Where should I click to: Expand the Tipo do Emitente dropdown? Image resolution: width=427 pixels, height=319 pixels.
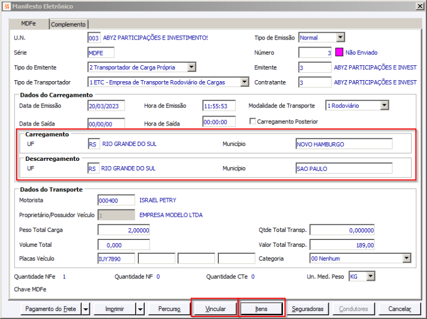coord(192,67)
